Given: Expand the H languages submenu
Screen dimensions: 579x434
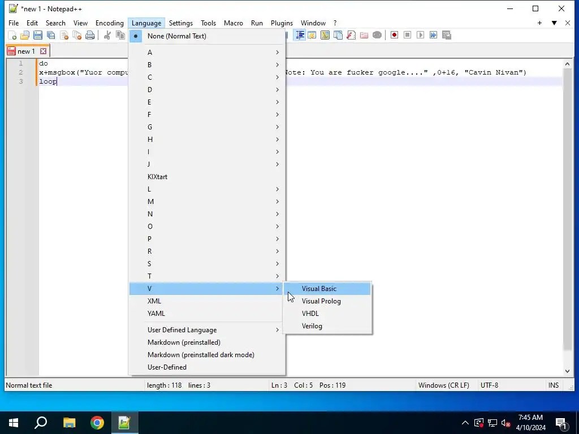Looking at the screenshot, I should coord(207,140).
